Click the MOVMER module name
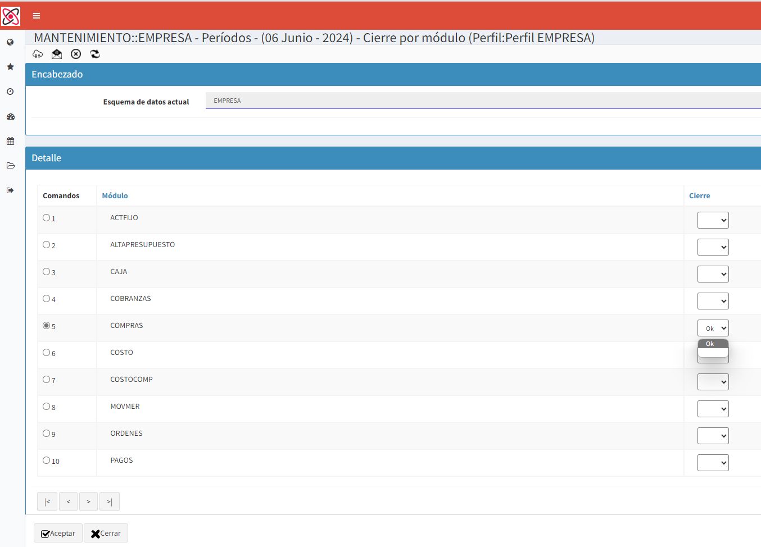Screen dimensions: 761x547 click(125, 407)
